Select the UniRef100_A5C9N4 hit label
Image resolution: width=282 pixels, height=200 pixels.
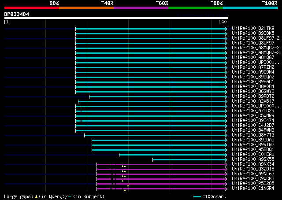coord(253,72)
